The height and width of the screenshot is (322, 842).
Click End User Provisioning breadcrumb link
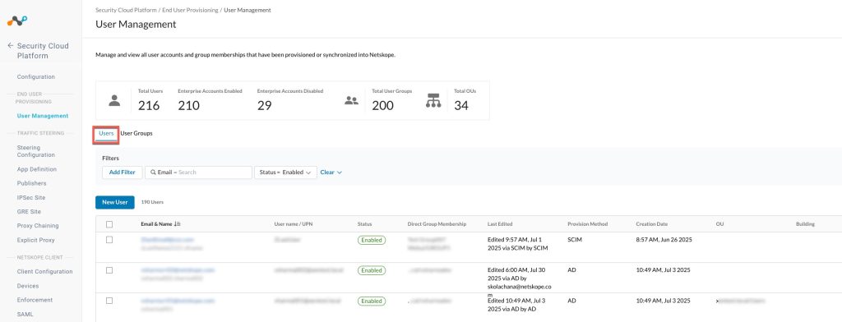tap(190, 10)
